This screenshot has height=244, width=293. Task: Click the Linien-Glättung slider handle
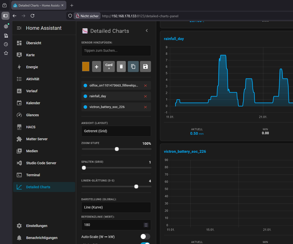click(136, 186)
